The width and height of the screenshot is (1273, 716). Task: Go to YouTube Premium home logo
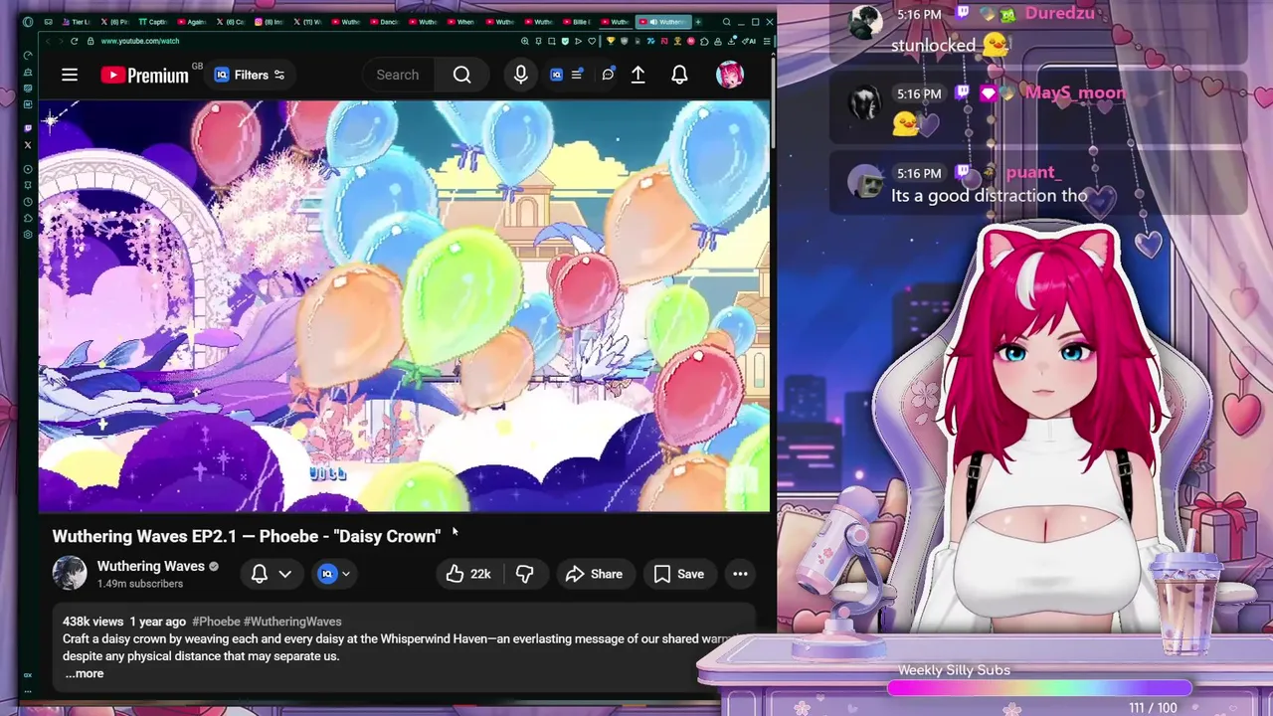point(145,75)
